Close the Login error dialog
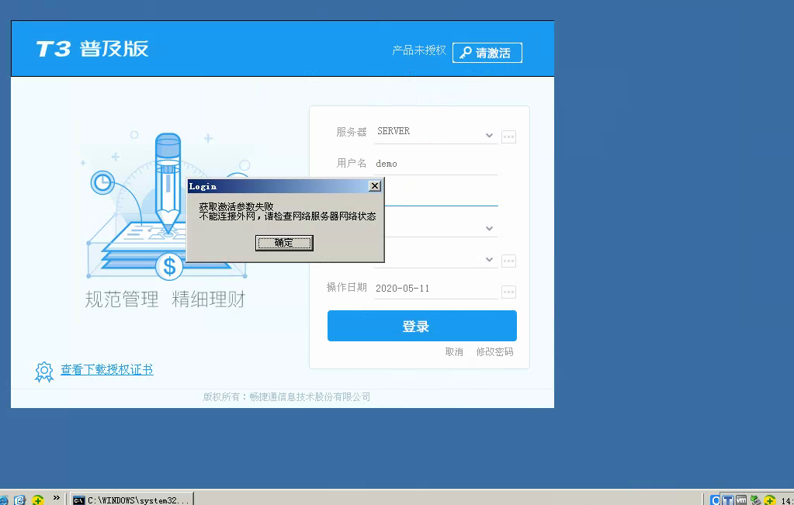794x505 pixels. 375,185
